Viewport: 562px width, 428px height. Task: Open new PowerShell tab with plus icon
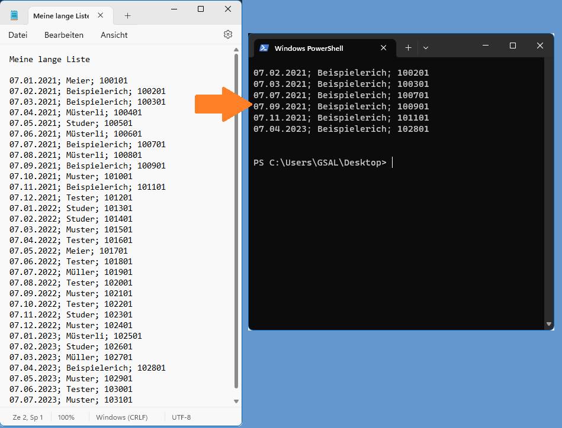(x=408, y=48)
